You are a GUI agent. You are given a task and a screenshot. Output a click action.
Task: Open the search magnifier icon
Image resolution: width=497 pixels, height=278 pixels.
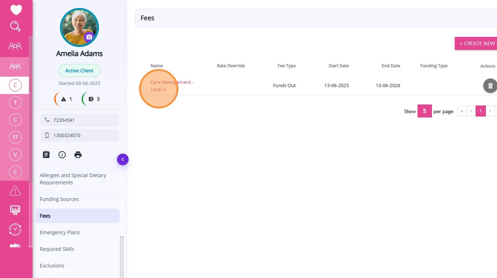point(15,26)
